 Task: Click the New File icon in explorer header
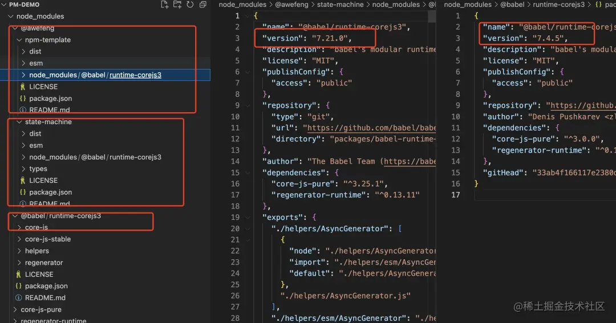[164, 5]
